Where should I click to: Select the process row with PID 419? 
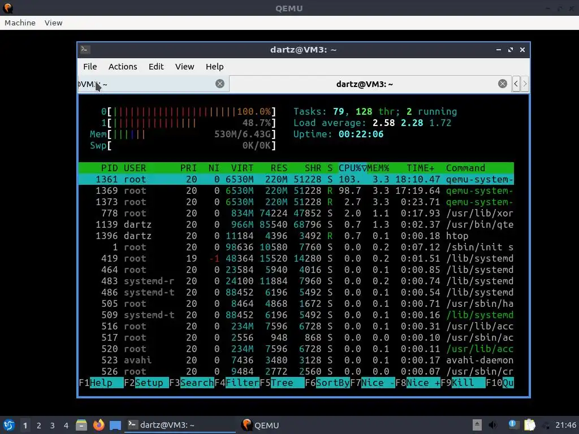coord(296,258)
